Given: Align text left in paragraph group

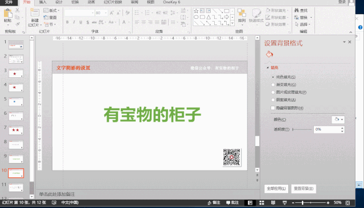Looking at the screenshot, I should (137, 22).
